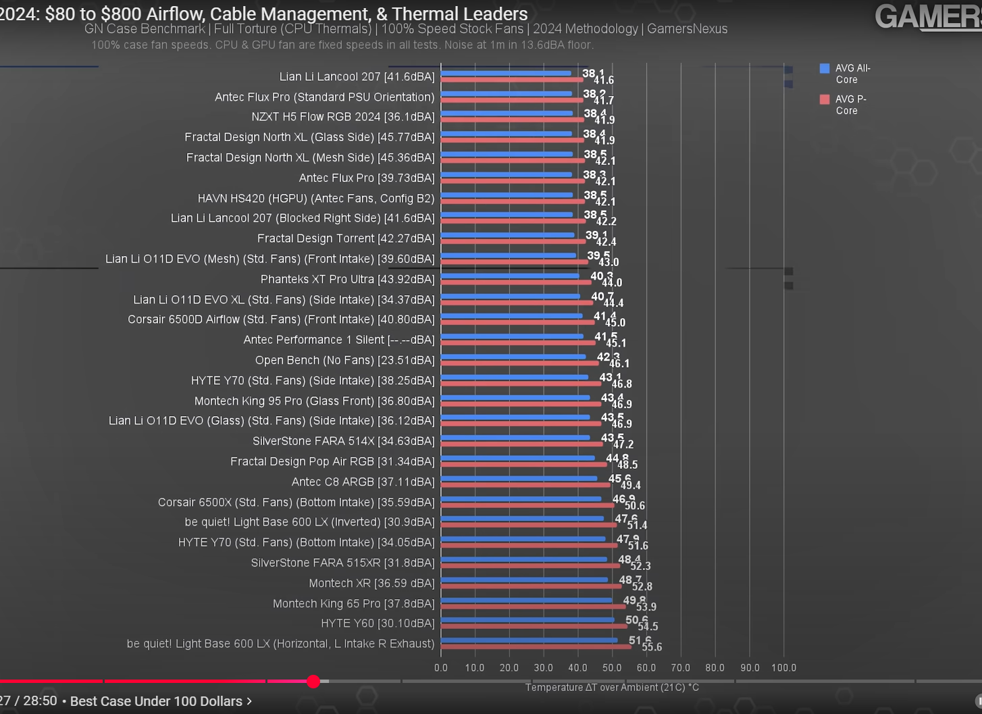This screenshot has width=982, height=714.
Task: Click the '100% case fan speeds' note line
Action: (342, 45)
